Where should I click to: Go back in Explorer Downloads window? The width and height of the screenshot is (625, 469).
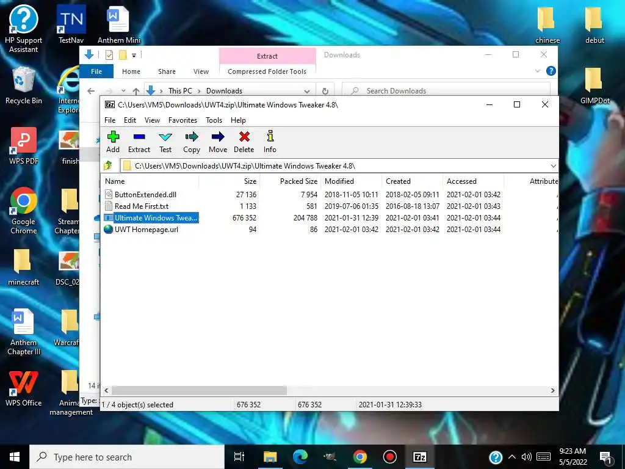[91, 91]
